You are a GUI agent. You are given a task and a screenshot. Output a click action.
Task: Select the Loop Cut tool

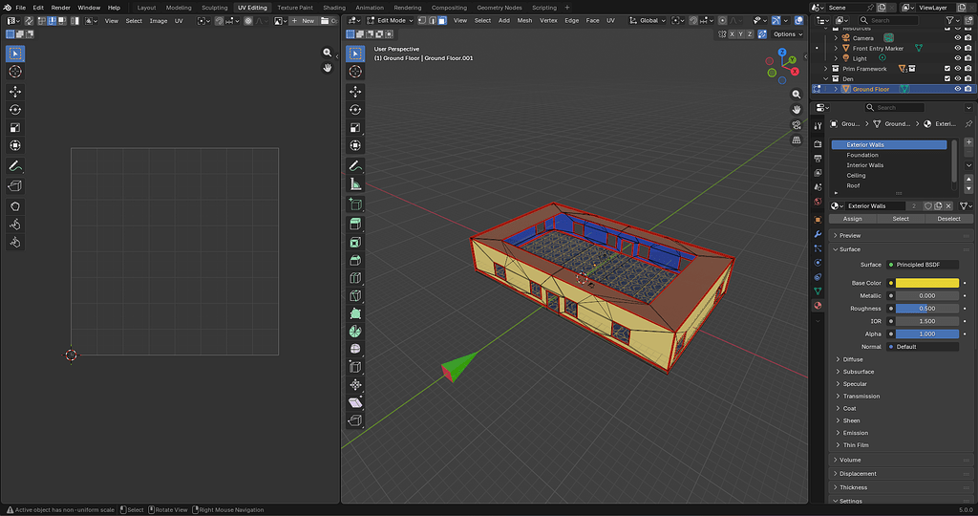coord(355,278)
